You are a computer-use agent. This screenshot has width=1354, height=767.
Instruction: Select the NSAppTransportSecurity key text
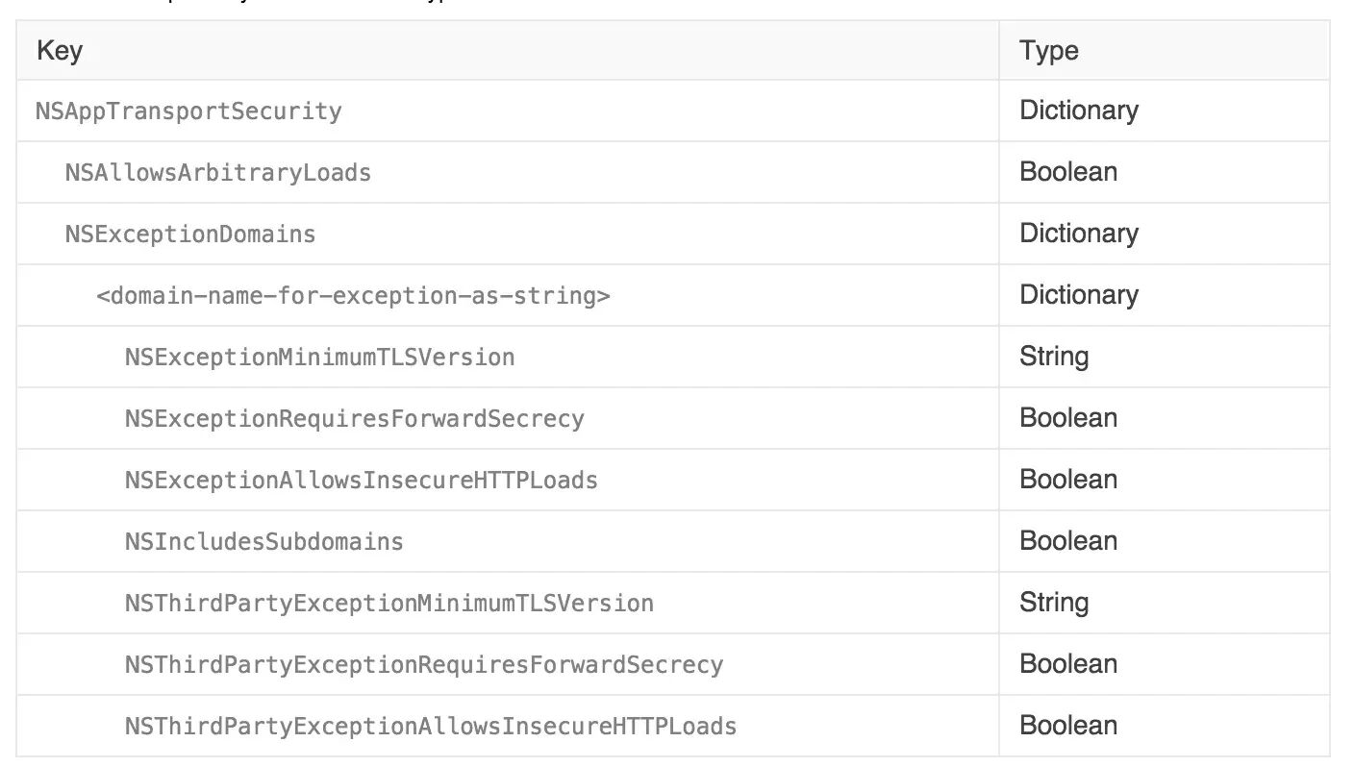click(x=188, y=111)
